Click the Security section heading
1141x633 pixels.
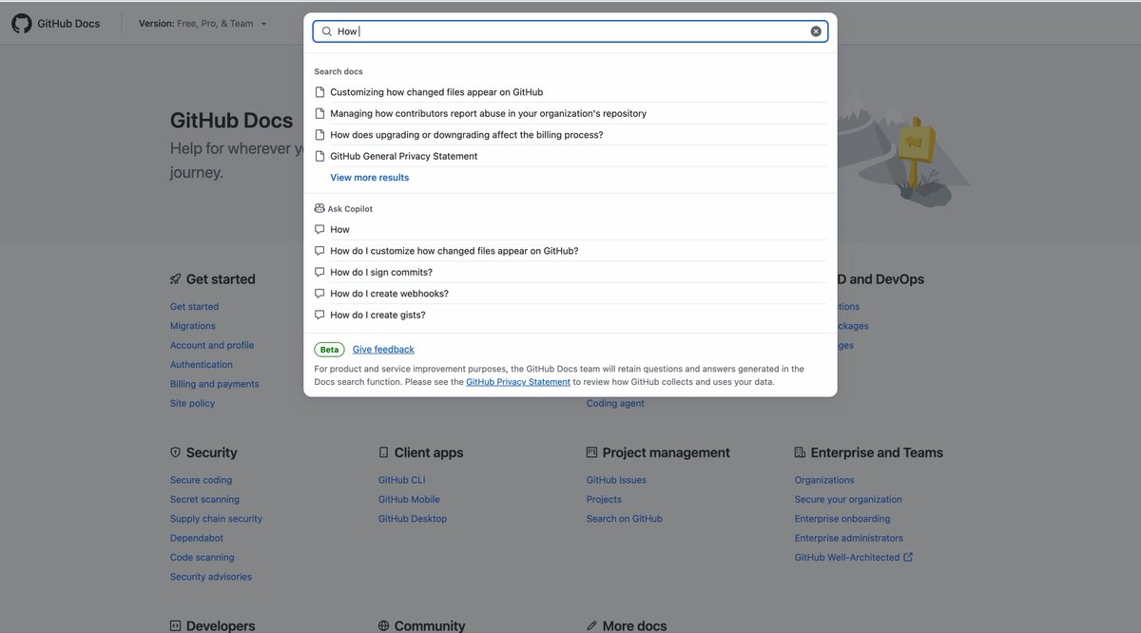(211, 452)
